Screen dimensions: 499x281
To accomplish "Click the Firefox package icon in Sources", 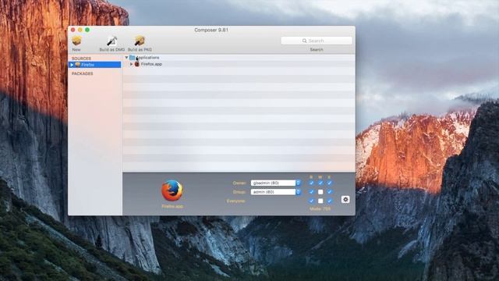I will pos(78,65).
